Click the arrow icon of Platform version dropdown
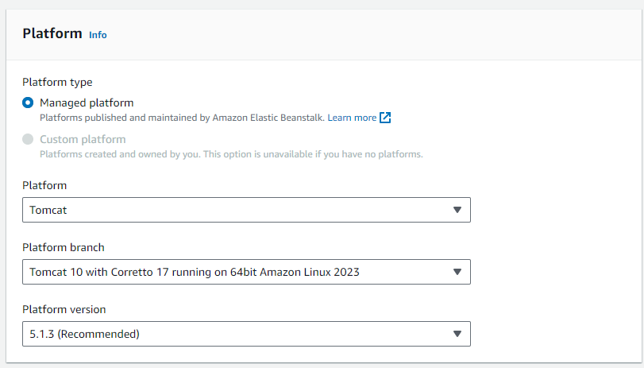The image size is (644, 368). click(x=457, y=334)
